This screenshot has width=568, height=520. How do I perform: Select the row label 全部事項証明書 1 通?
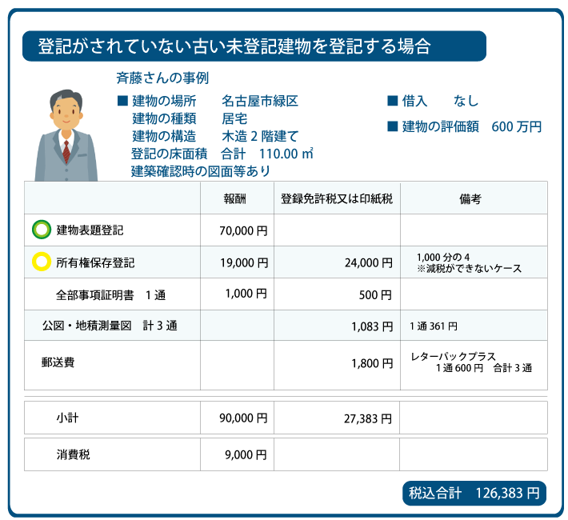(111, 295)
